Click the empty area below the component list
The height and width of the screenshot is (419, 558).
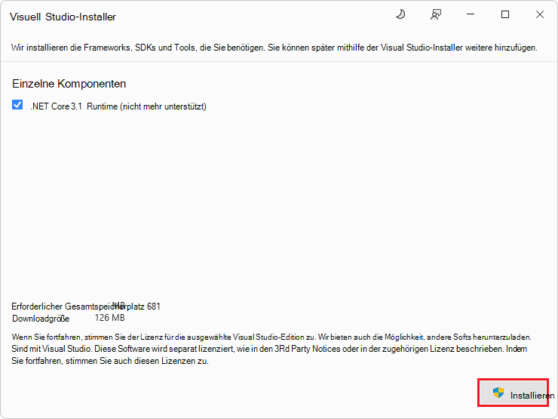click(x=279, y=204)
